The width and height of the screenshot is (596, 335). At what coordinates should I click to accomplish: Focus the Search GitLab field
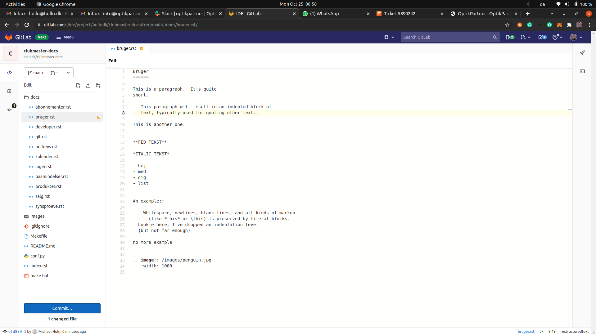coord(446,37)
